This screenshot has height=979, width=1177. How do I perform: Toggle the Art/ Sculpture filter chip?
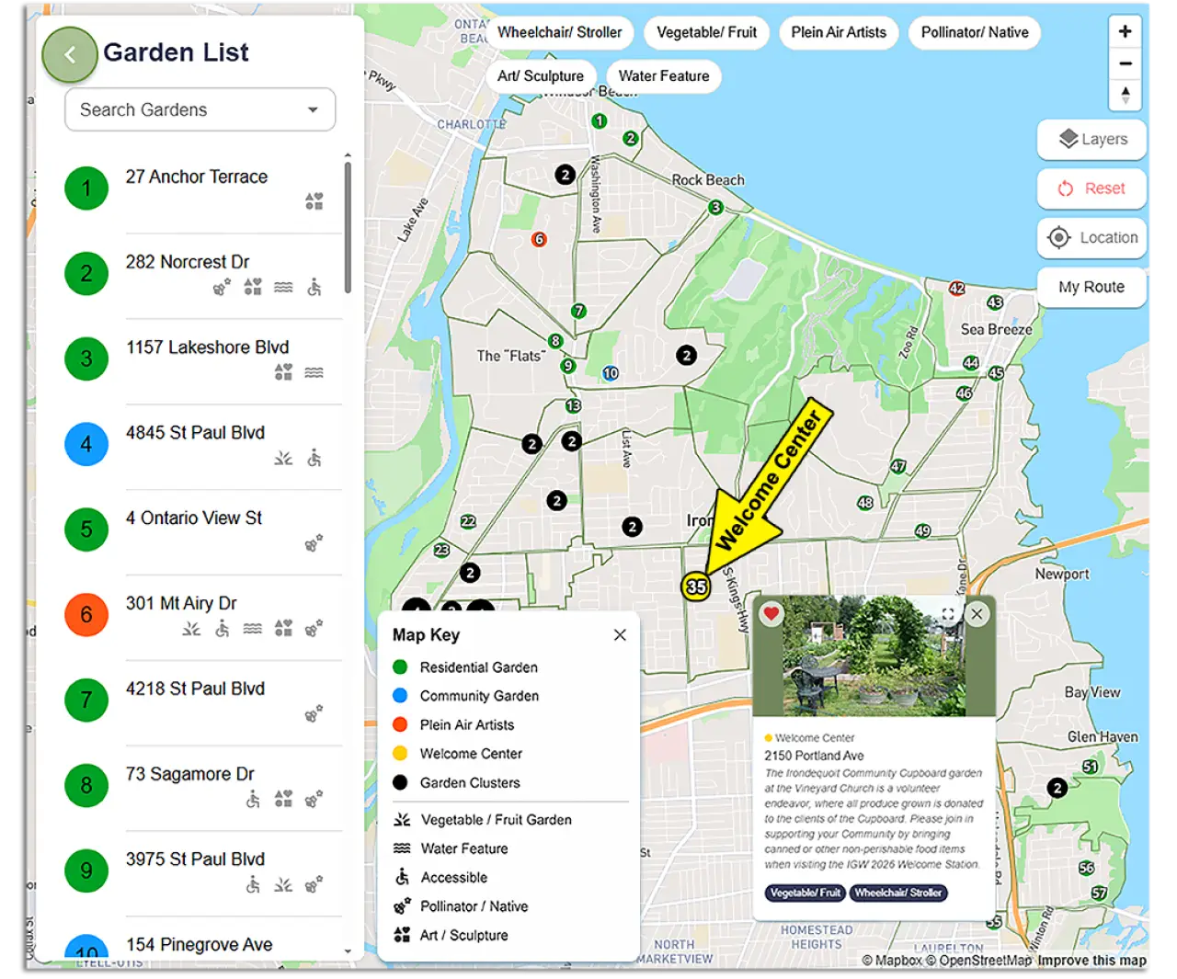click(x=541, y=76)
